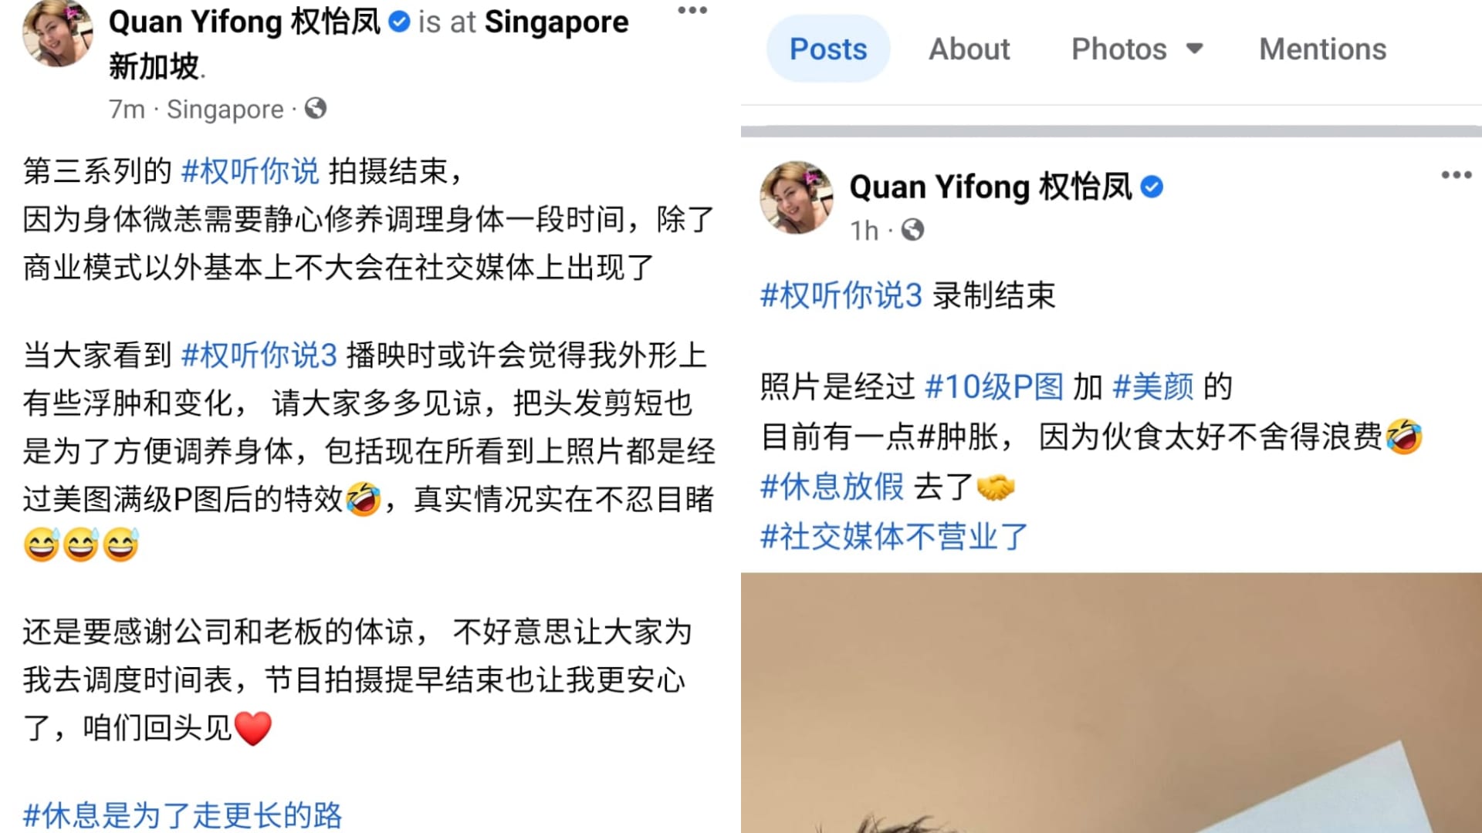Open the Singapore 新加坡 location link
Image resolution: width=1482 pixels, height=833 pixels.
click(368, 44)
